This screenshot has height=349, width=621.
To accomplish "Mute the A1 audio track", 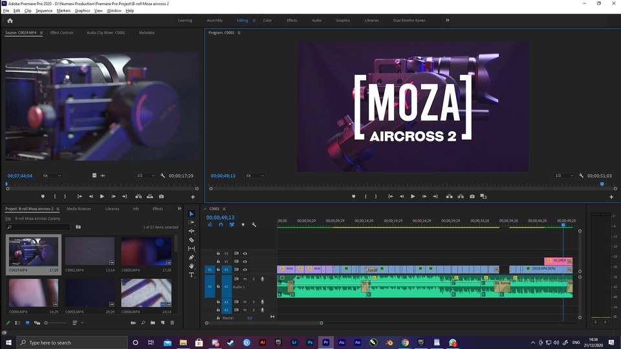I will 245,279.
